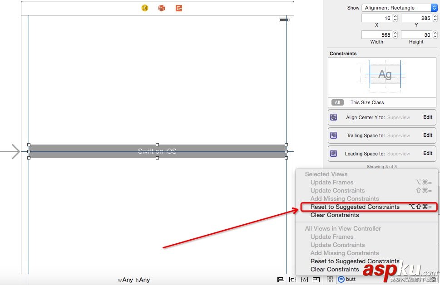Choose Clear Constraints for All Views
Screen dimensions: 440x285
click(x=368, y=269)
